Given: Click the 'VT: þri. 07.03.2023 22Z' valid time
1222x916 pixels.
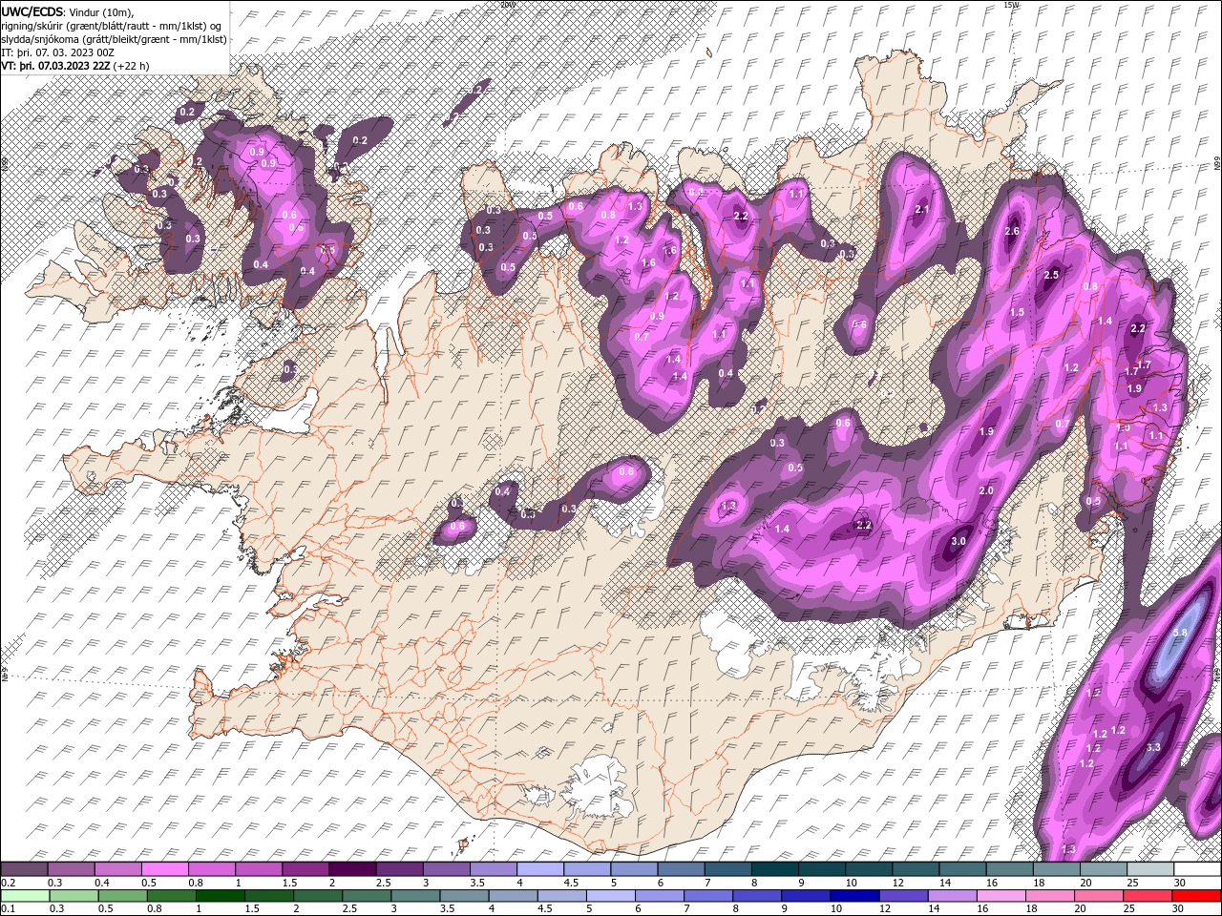Looking at the screenshot, I should (55, 66).
